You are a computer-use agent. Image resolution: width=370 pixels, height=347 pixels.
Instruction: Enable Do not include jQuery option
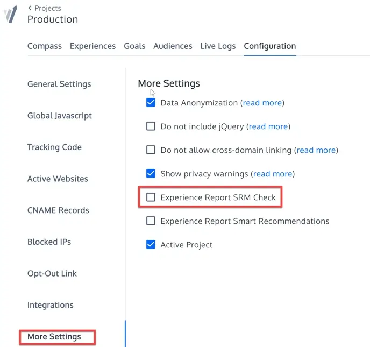point(151,126)
